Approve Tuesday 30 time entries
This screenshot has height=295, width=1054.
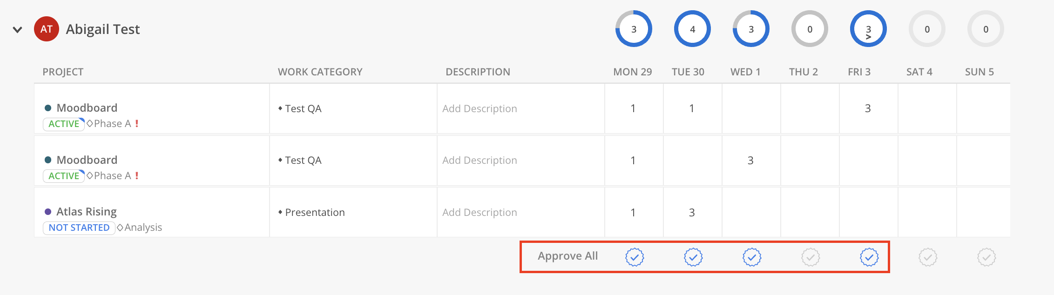point(693,257)
